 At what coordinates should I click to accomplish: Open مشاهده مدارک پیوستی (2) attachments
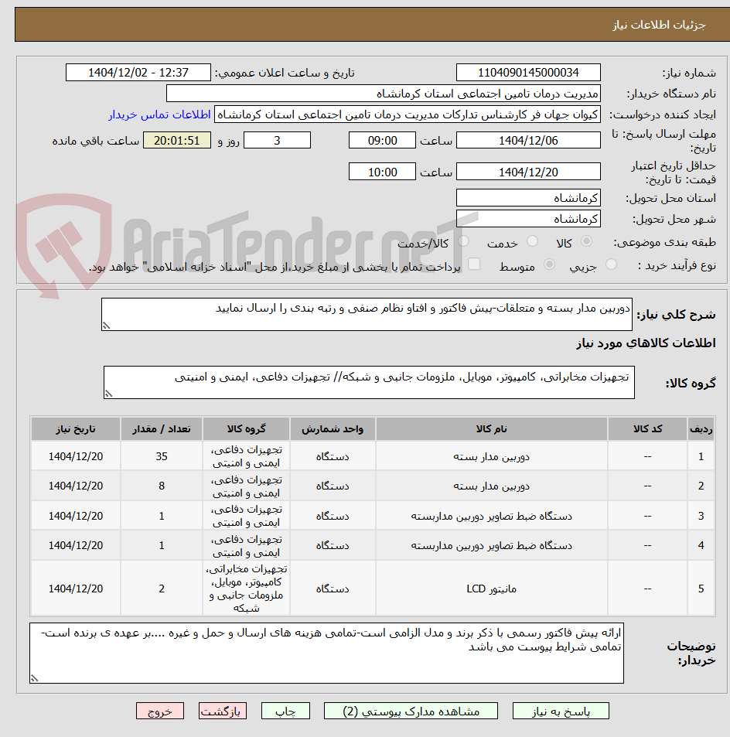click(411, 711)
